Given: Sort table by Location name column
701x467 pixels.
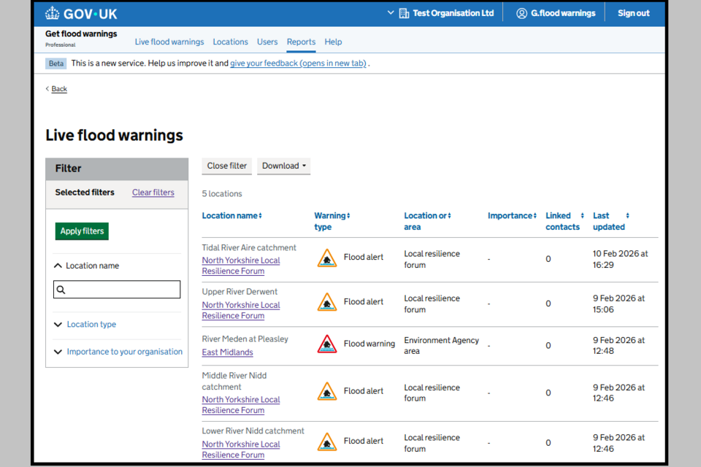Looking at the screenshot, I should 231,216.
